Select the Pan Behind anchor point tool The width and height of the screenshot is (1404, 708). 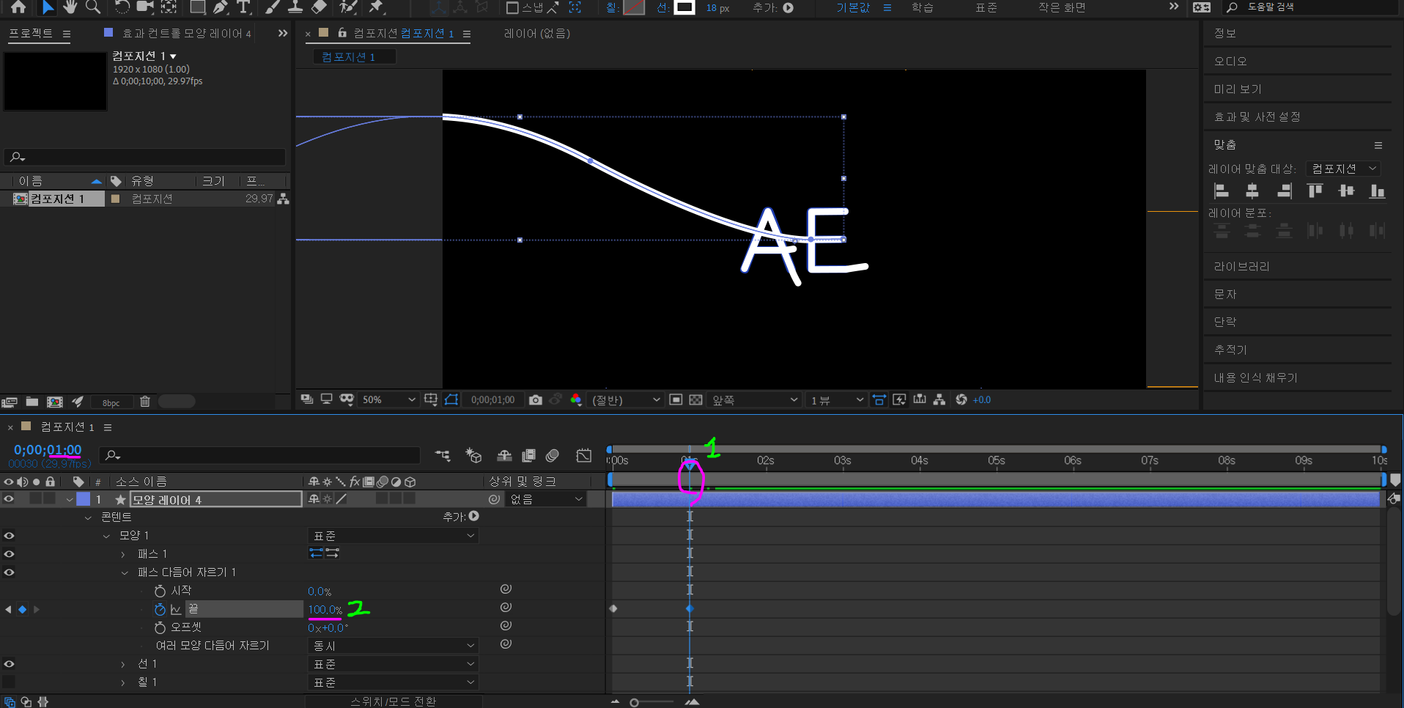pos(169,7)
